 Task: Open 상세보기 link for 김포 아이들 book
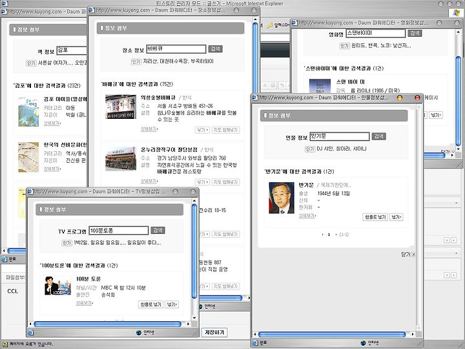click(x=52, y=123)
